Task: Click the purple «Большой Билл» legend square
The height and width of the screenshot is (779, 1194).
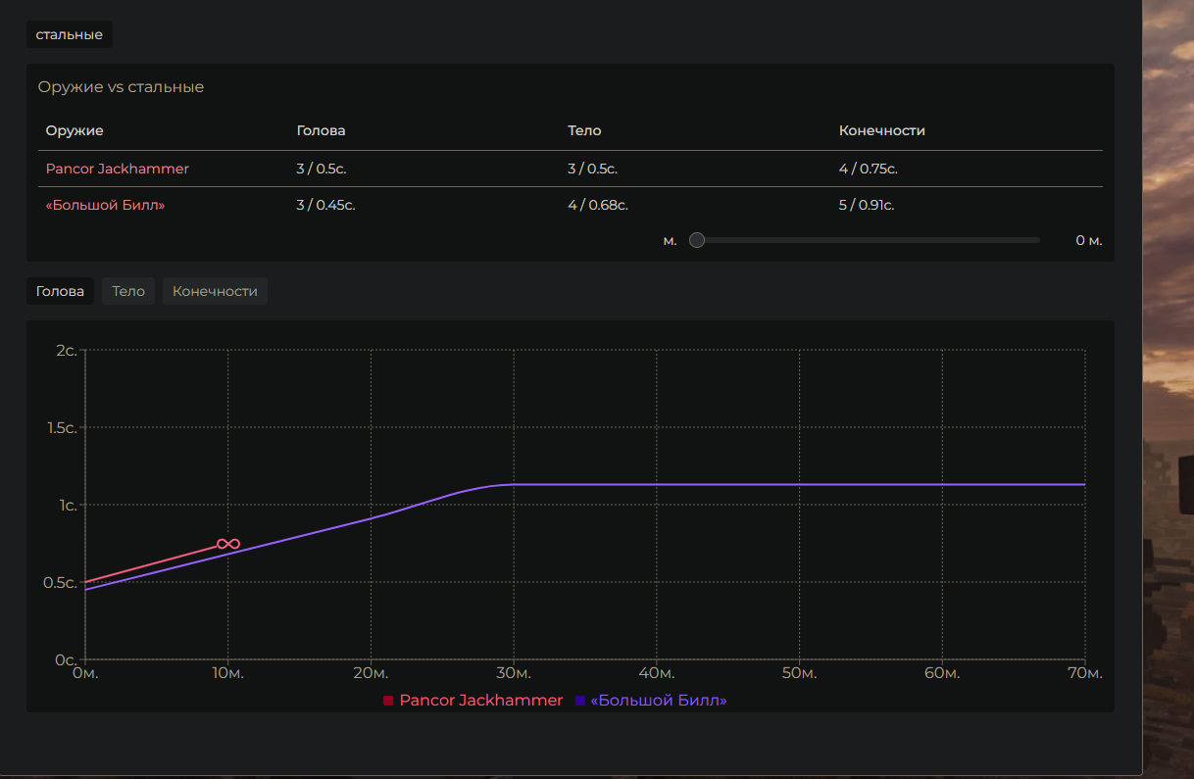Action: pos(580,701)
